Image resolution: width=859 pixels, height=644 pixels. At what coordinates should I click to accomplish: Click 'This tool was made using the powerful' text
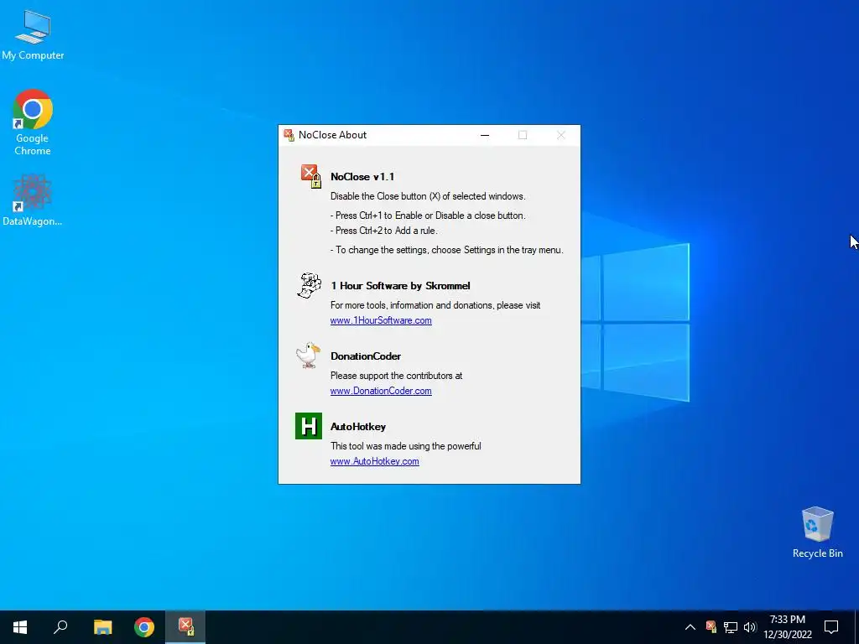(405, 446)
